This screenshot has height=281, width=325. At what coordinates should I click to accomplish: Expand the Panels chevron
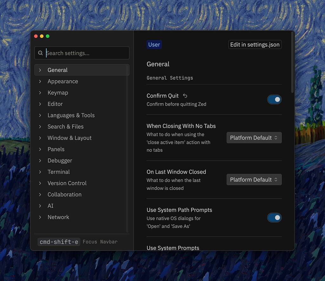pyautogui.click(x=40, y=149)
